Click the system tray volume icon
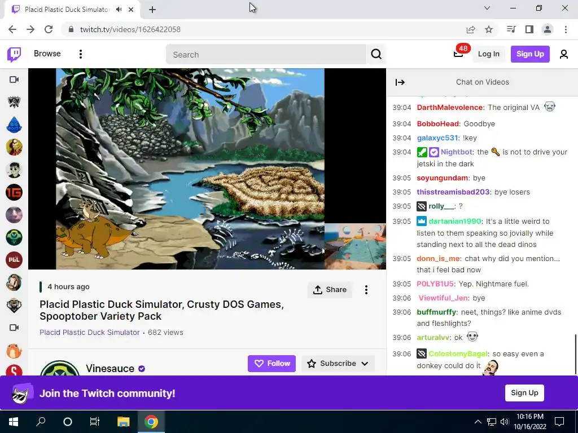Image resolution: width=578 pixels, height=433 pixels. point(504,422)
